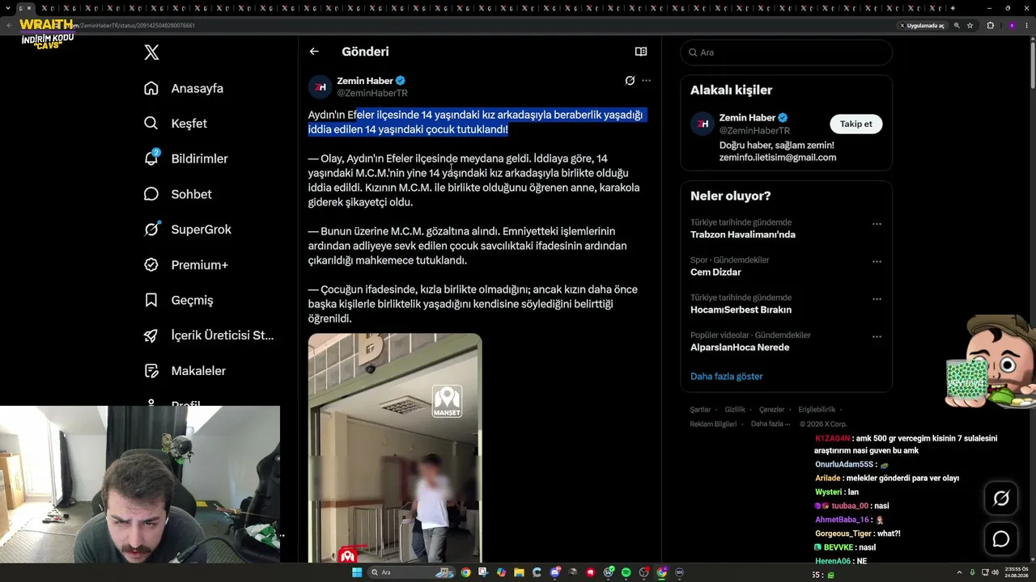The width and height of the screenshot is (1036, 582).
Task: Open floating Grok button
Action: 1001,499
